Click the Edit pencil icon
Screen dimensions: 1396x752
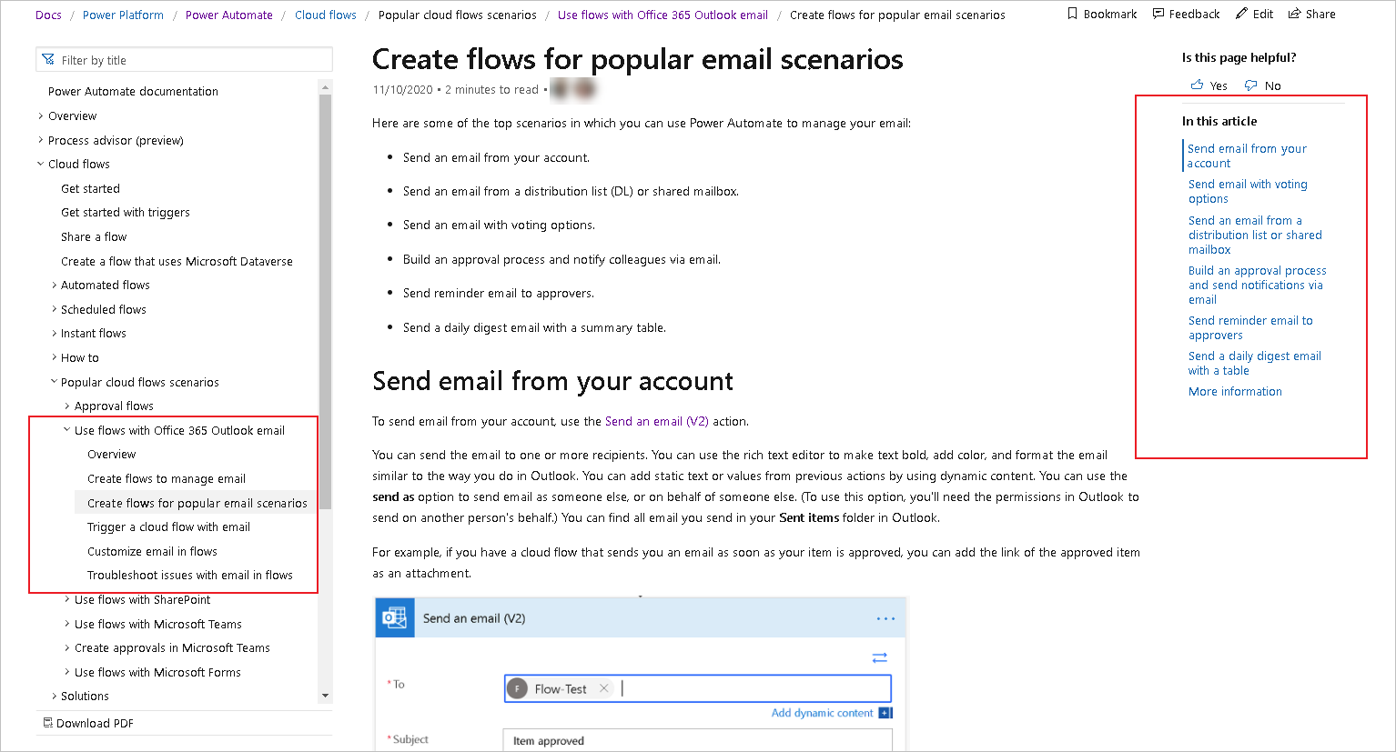(1241, 14)
